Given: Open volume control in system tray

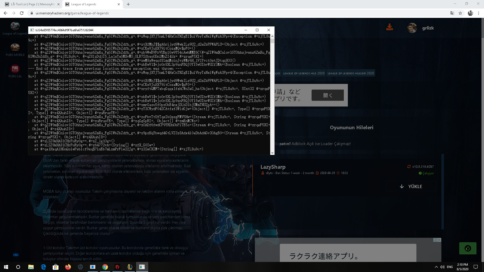Looking at the screenshot, I should click(x=442, y=267).
